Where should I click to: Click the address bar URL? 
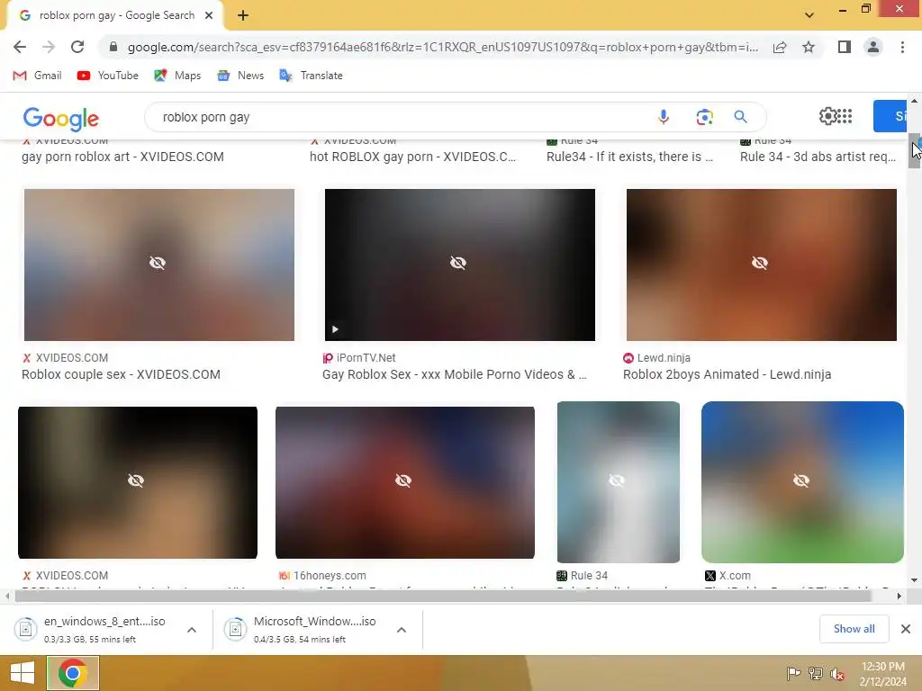443,47
